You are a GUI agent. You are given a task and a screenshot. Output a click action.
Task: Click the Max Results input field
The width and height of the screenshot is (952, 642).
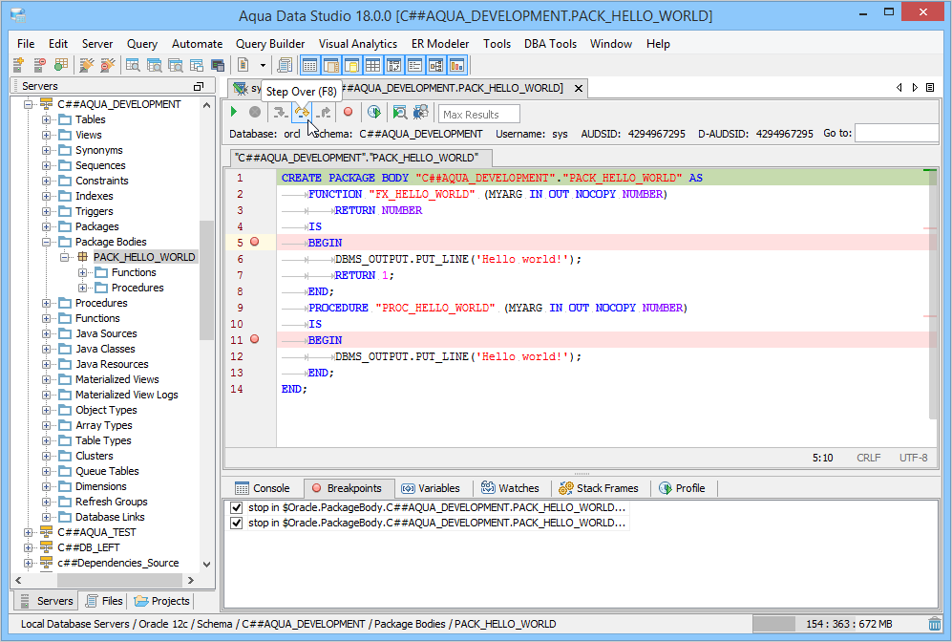click(478, 115)
